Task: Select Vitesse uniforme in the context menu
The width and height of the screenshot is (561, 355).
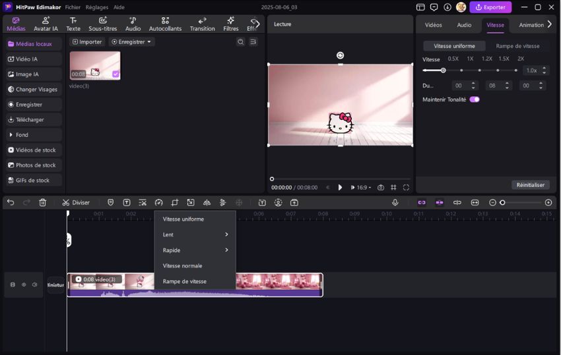Action: (195, 219)
